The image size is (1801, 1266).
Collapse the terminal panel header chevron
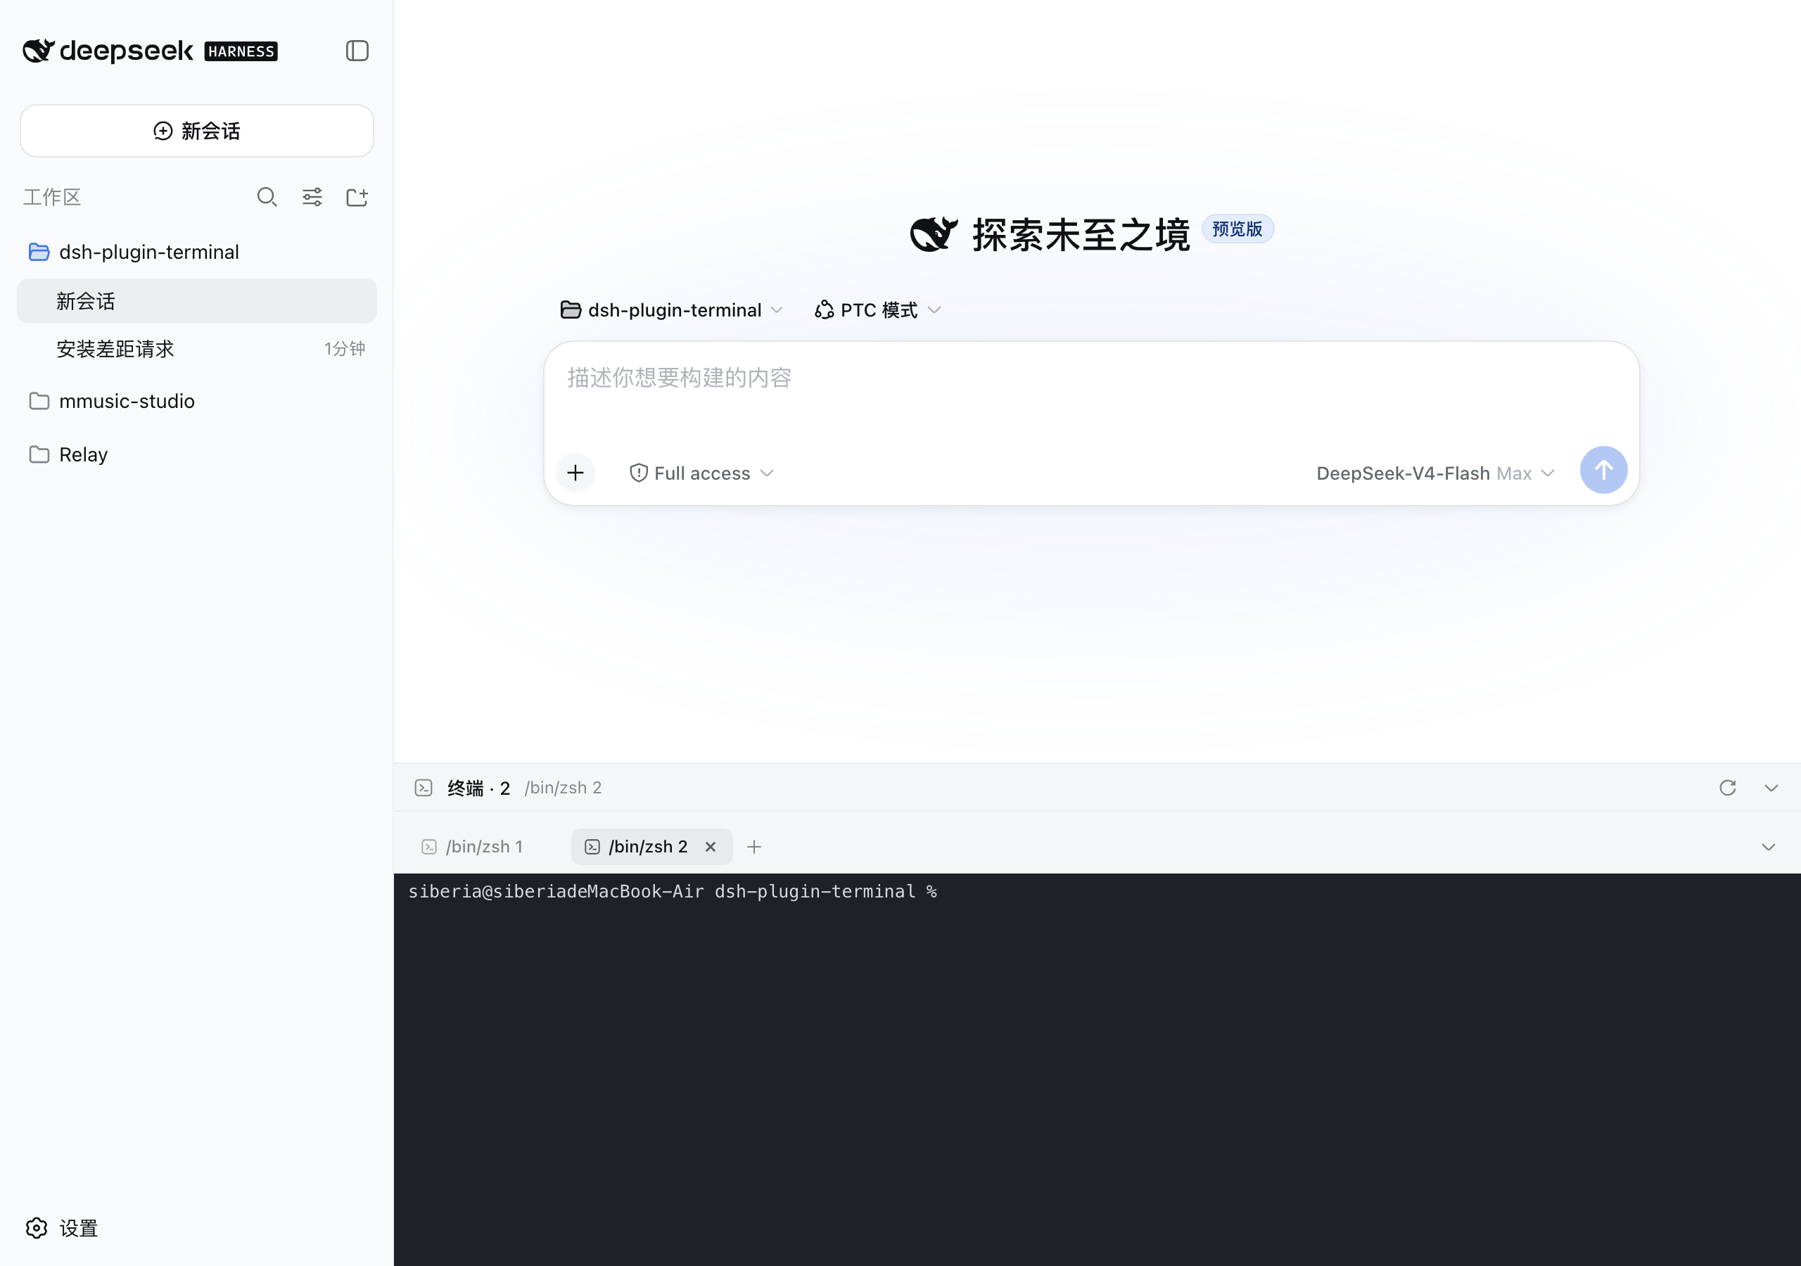tap(1771, 788)
